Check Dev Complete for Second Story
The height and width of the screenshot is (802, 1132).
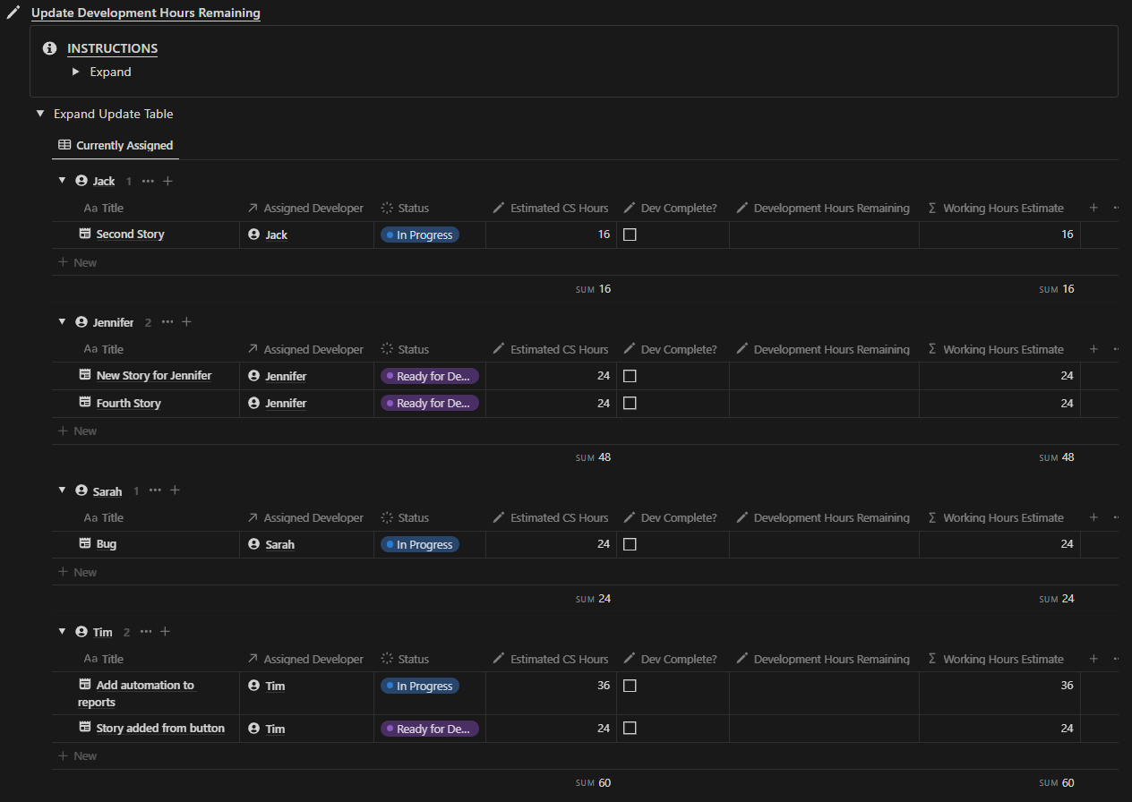click(x=630, y=235)
